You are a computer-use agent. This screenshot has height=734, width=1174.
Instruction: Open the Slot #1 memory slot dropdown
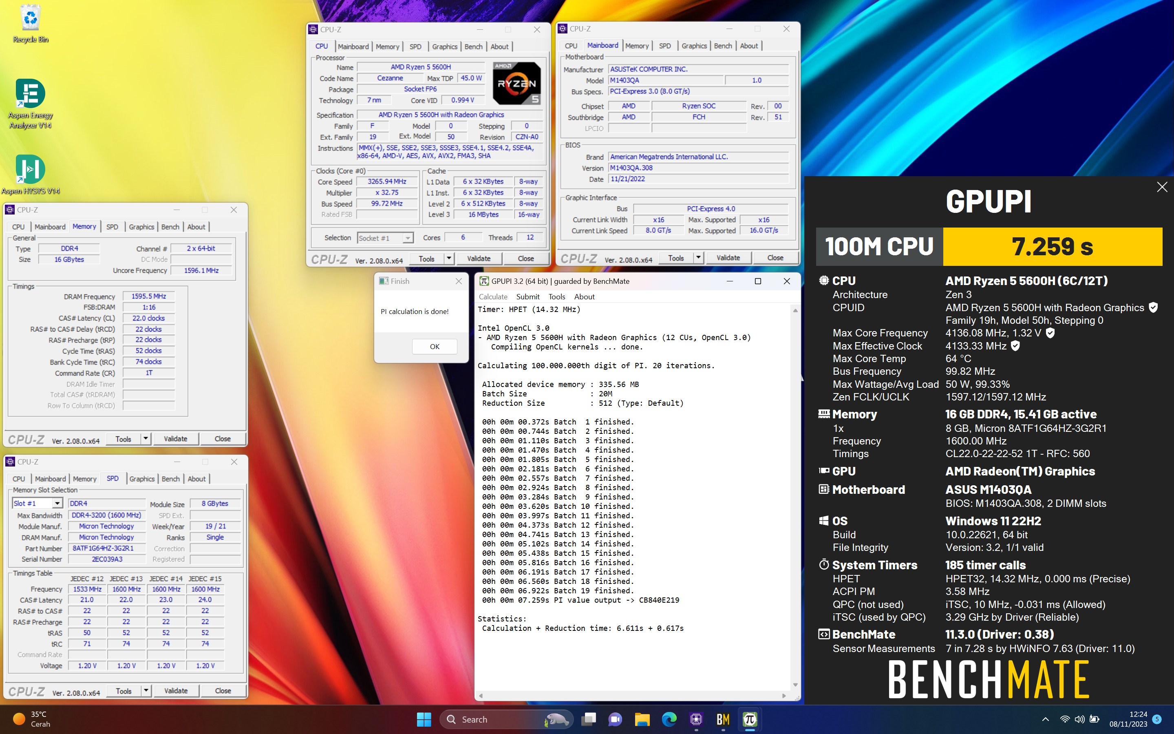click(x=57, y=504)
